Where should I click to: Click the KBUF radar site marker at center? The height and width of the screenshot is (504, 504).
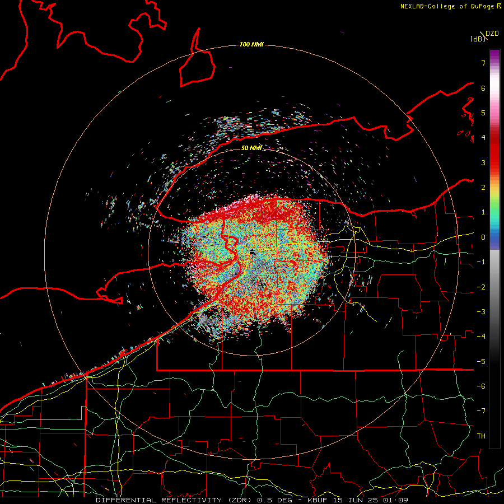click(252, 252)
